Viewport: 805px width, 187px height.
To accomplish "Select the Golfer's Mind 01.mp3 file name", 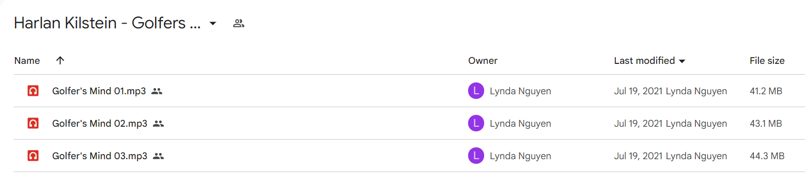I will 99,91.
